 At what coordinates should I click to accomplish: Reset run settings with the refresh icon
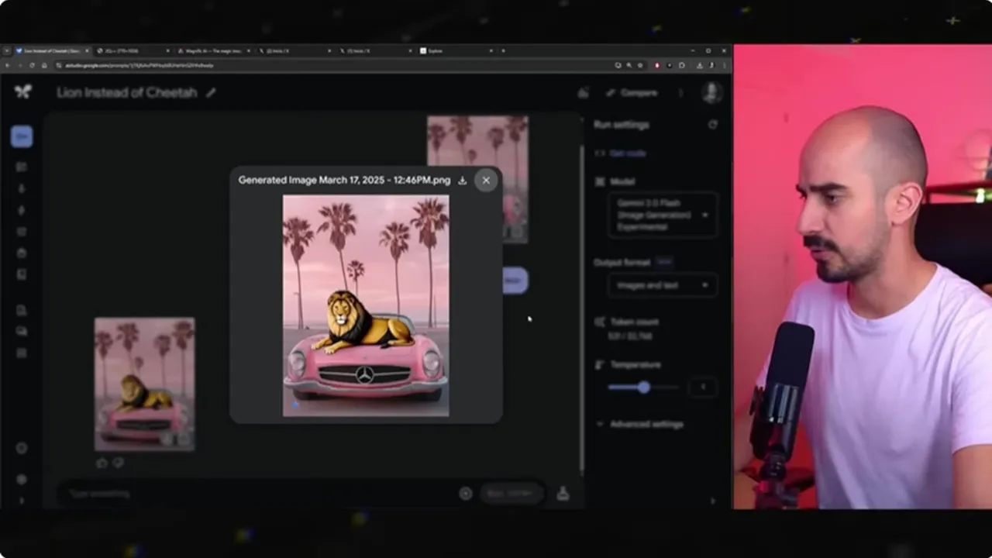713,124
